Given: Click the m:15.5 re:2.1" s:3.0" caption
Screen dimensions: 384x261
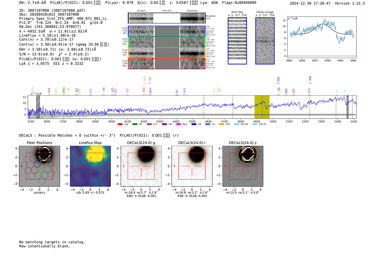Looking at the screenshot, I should 243,193.
